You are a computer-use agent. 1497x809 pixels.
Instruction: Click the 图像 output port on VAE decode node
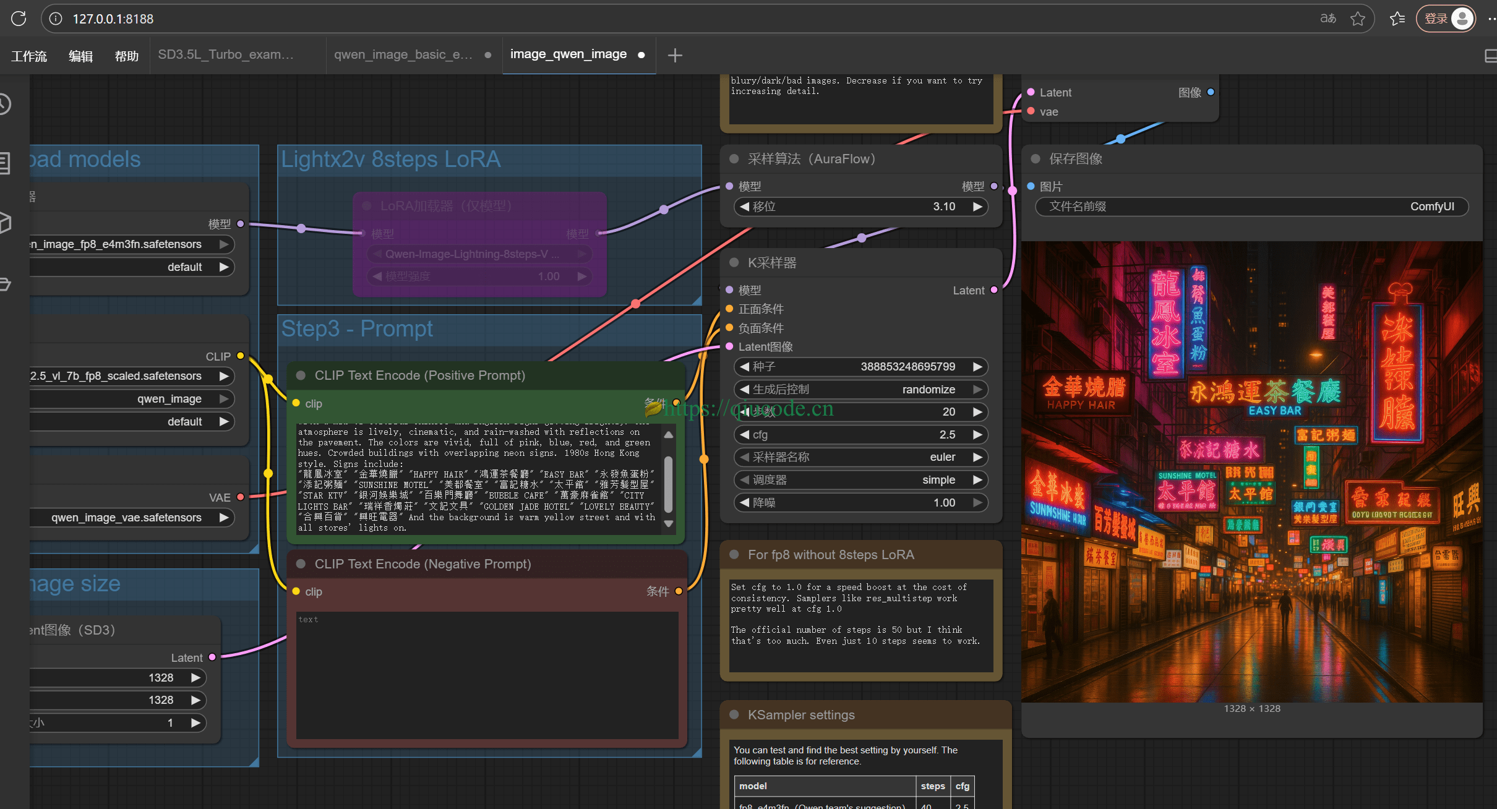click(1211, 92)
